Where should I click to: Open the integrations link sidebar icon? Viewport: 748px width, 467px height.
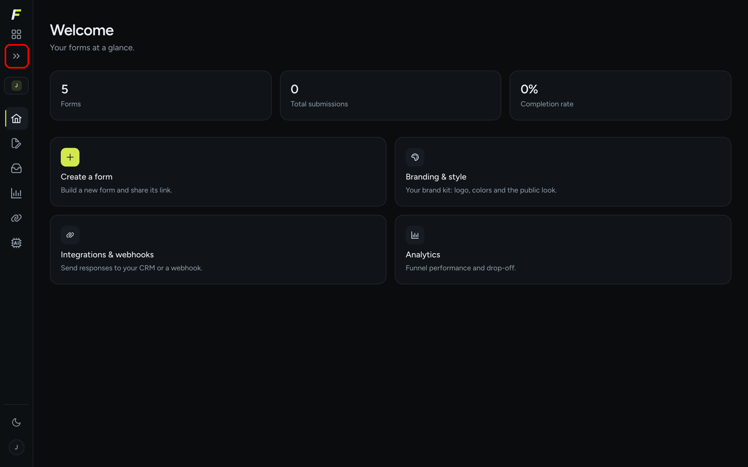pyautogui.click(x=16, y=218)
